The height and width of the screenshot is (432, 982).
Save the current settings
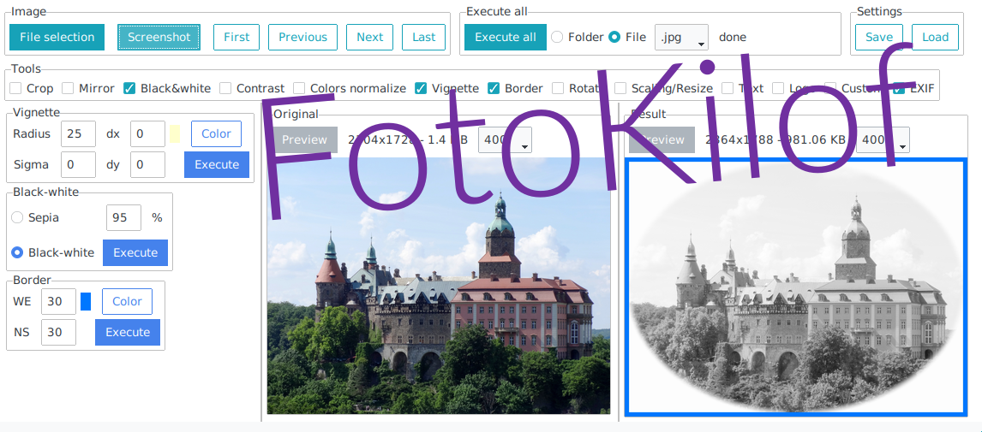tap(879, 37)
